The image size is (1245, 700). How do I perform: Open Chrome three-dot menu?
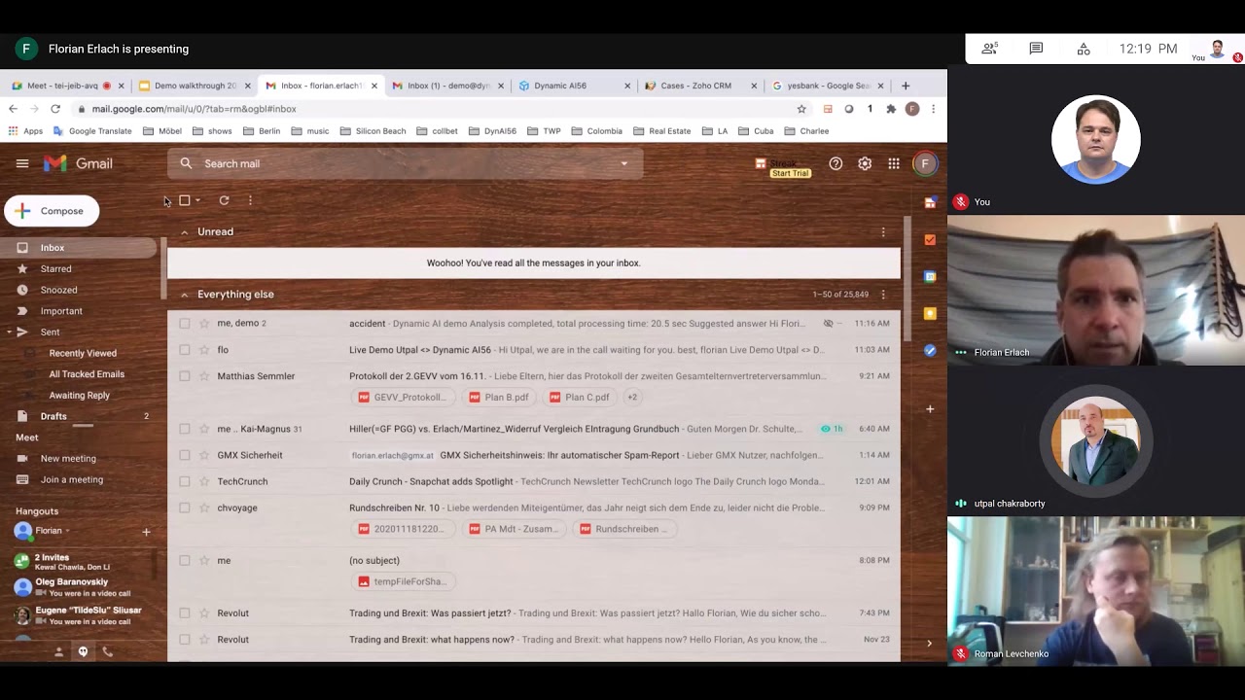[933, 109]
